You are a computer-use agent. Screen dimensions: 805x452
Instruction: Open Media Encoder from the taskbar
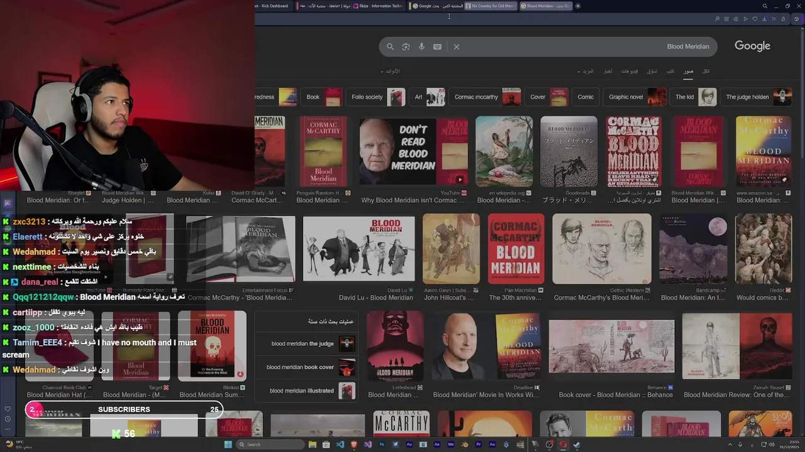click(451, 444)
